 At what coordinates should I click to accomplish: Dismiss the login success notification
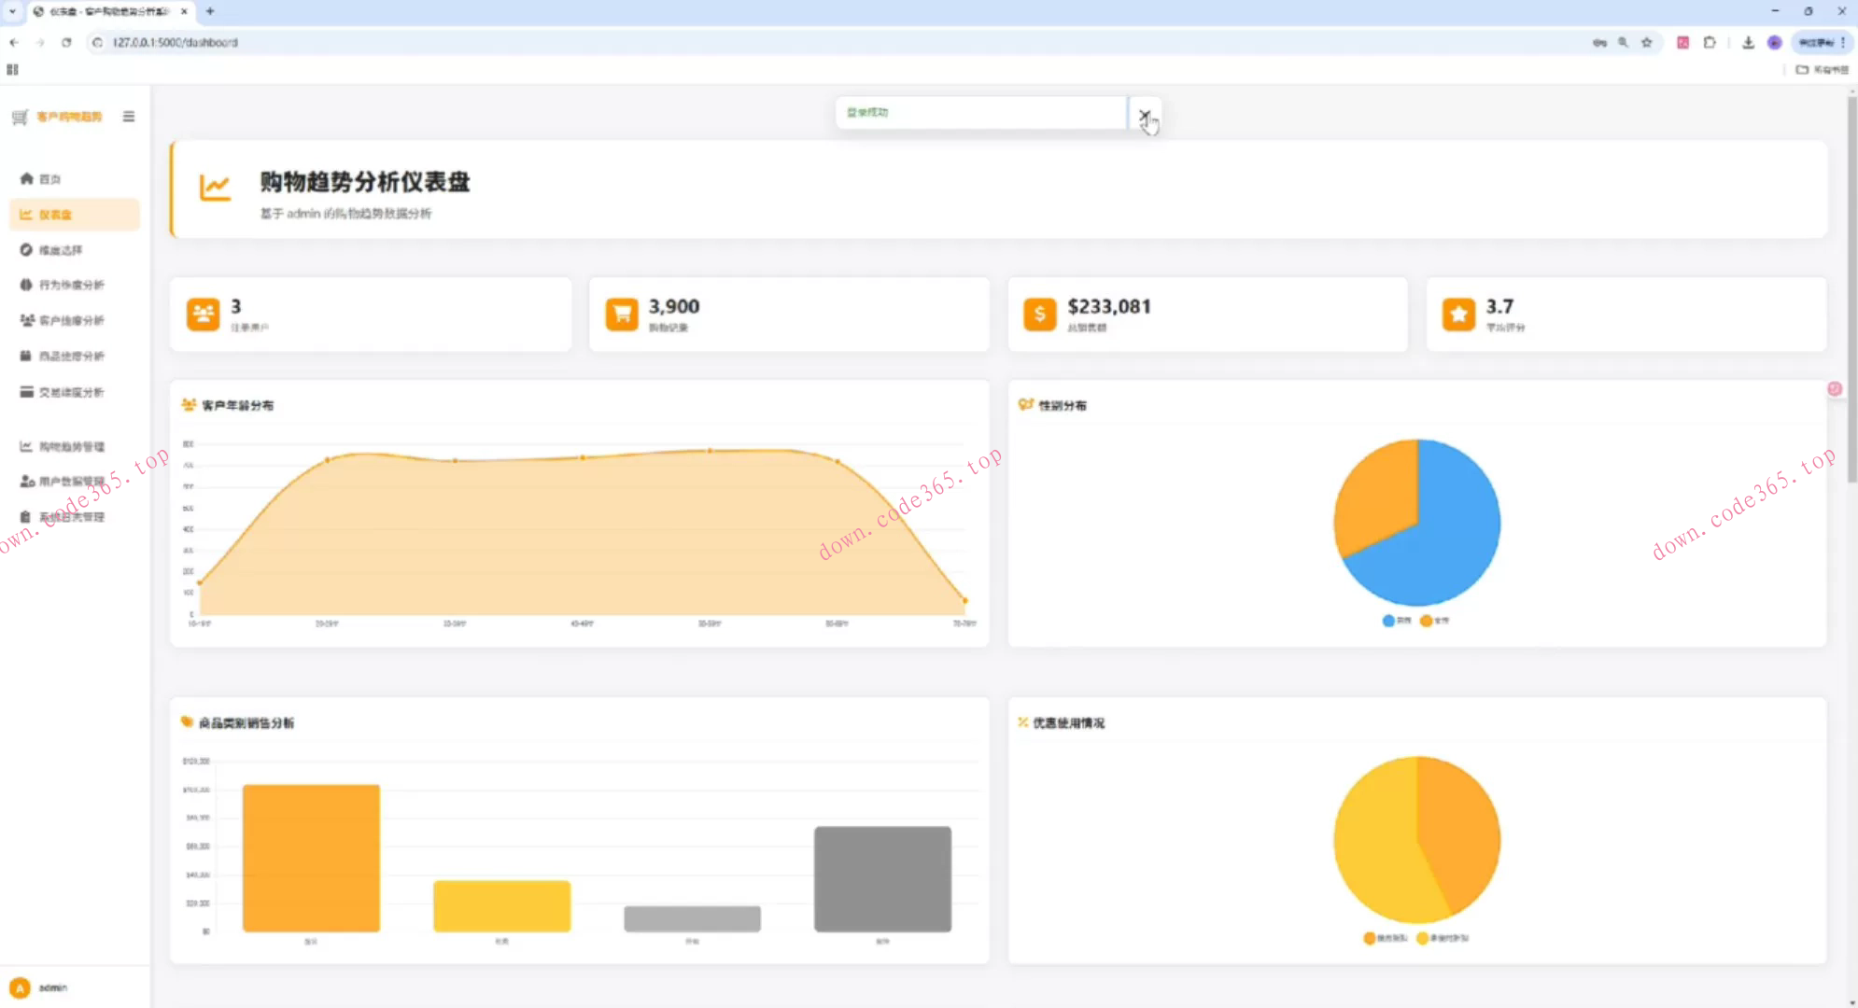click(x=1144, y=115)
